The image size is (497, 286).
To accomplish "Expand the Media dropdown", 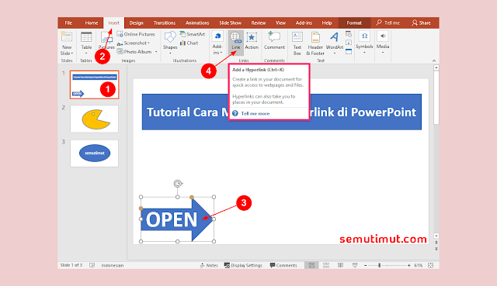I will tap(383, 43).
